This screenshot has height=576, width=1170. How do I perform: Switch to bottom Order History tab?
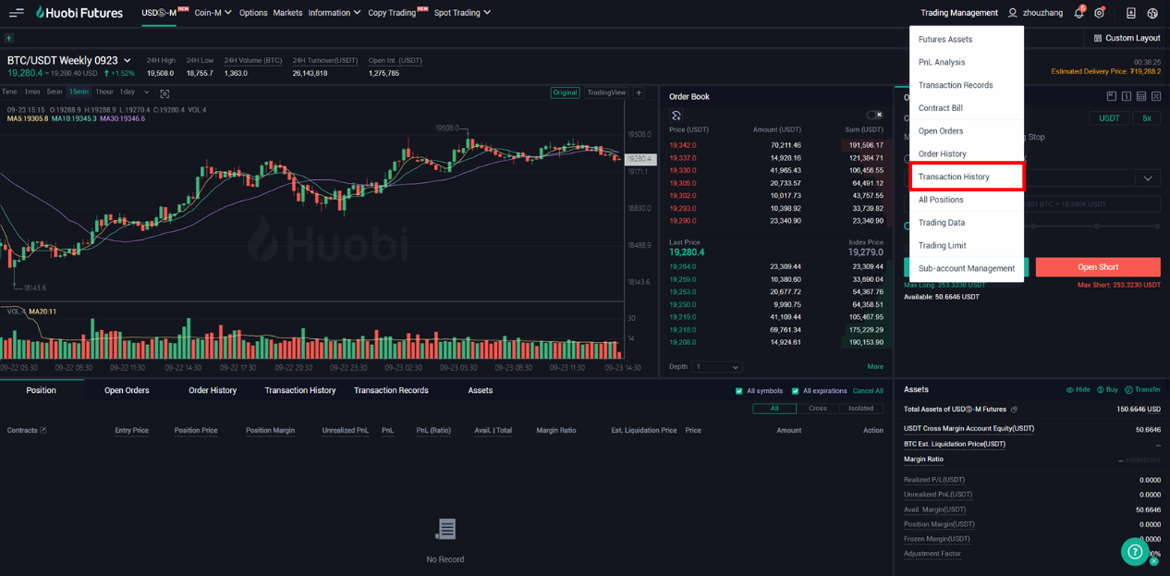[x=213, y=390]
